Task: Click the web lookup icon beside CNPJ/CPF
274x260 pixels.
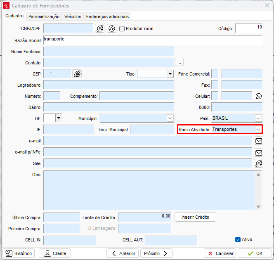Action: tap(100, 28)
